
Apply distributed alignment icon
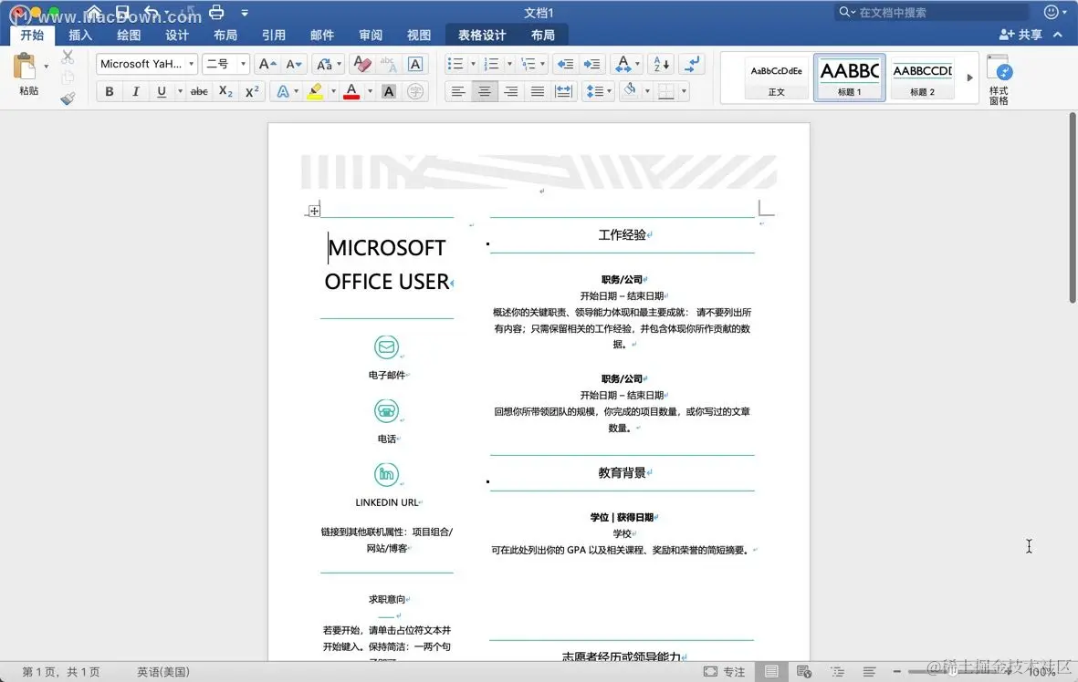point(563,91)
